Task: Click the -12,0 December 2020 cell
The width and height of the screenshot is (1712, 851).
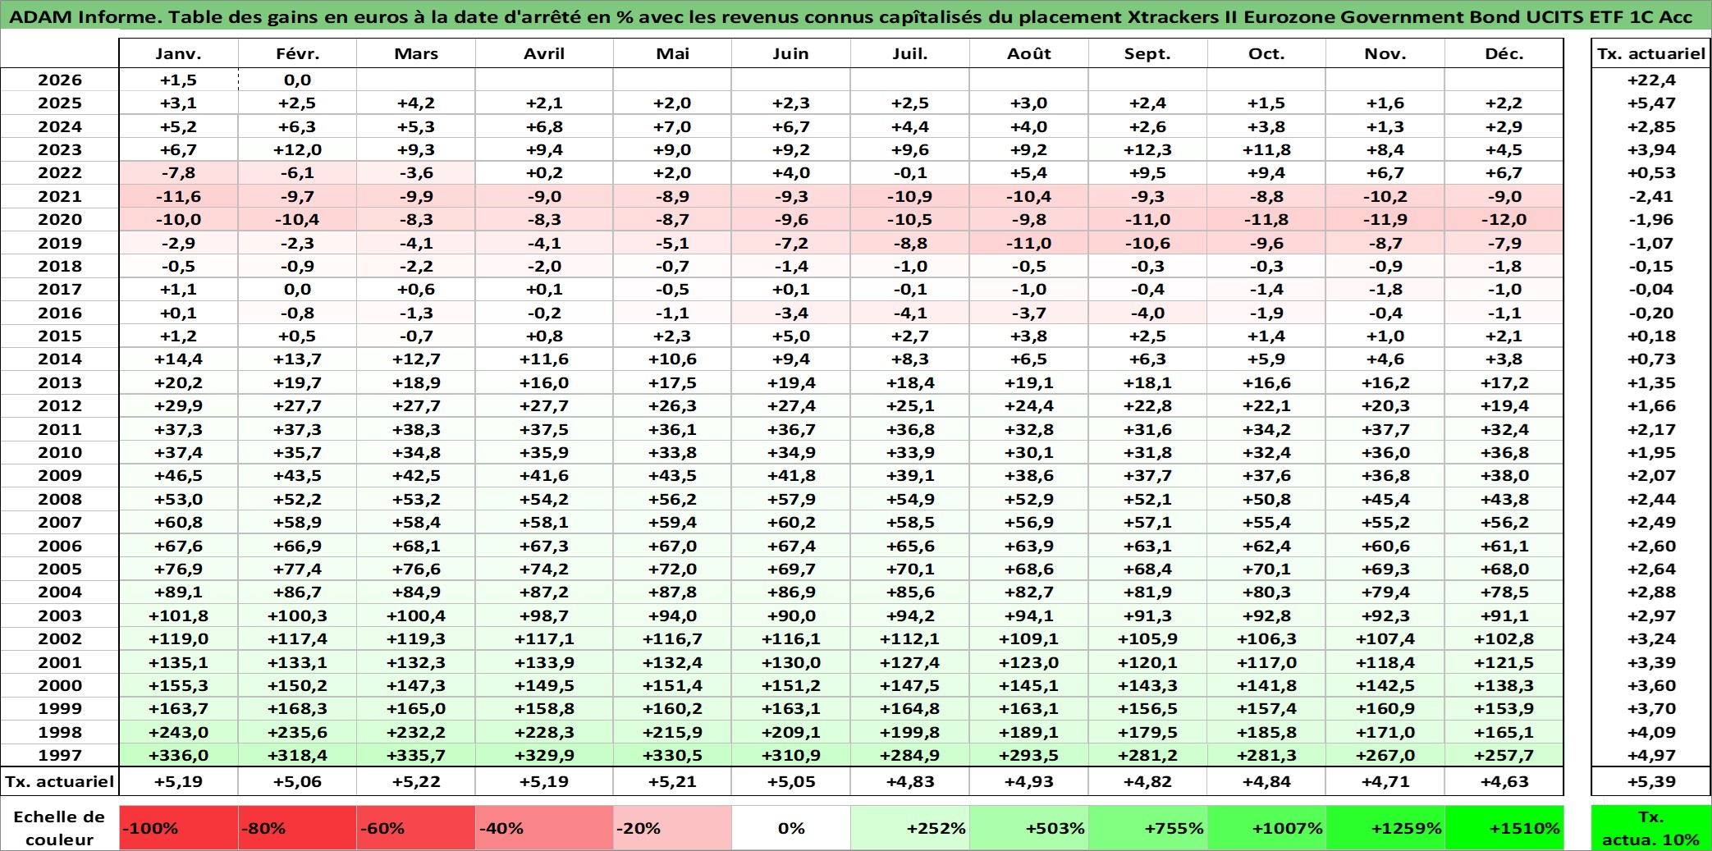Action: pos(1504,219)
